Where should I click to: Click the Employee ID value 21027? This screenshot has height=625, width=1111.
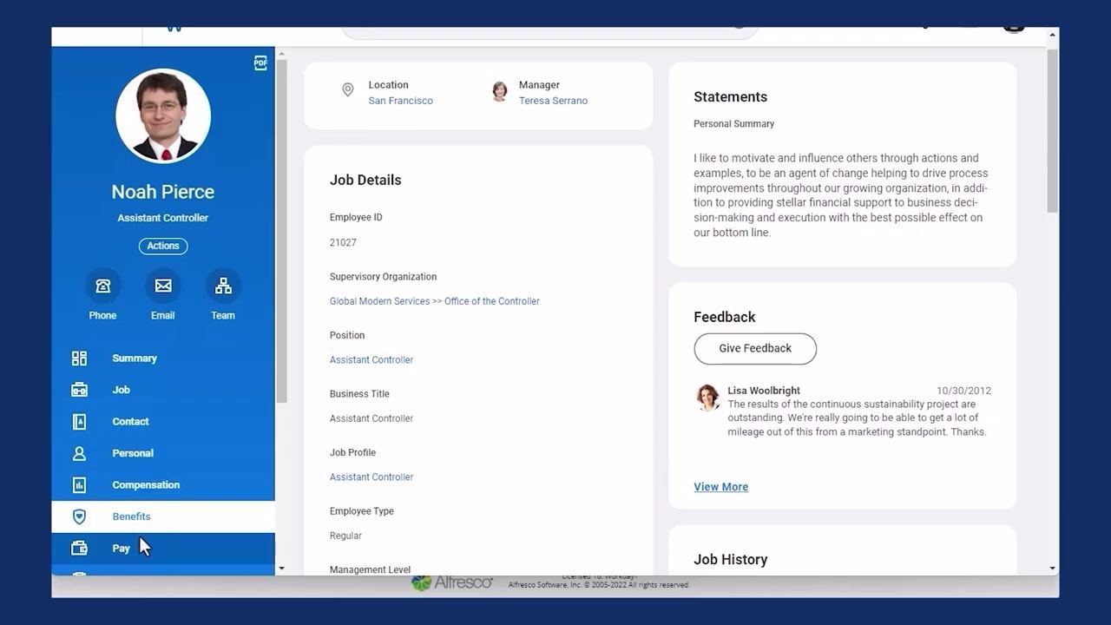click(343, 242)
